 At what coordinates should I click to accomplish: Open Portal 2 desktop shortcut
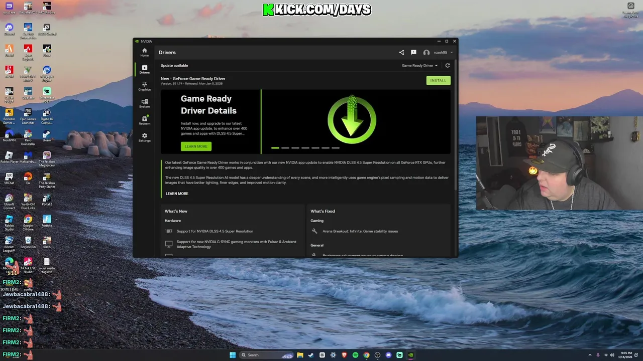tap(47, 200)
